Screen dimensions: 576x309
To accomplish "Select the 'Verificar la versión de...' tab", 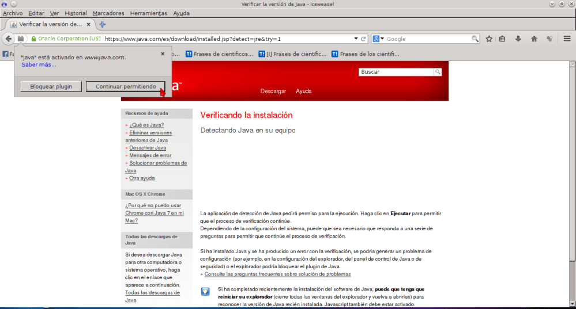I will coord(51,24).
